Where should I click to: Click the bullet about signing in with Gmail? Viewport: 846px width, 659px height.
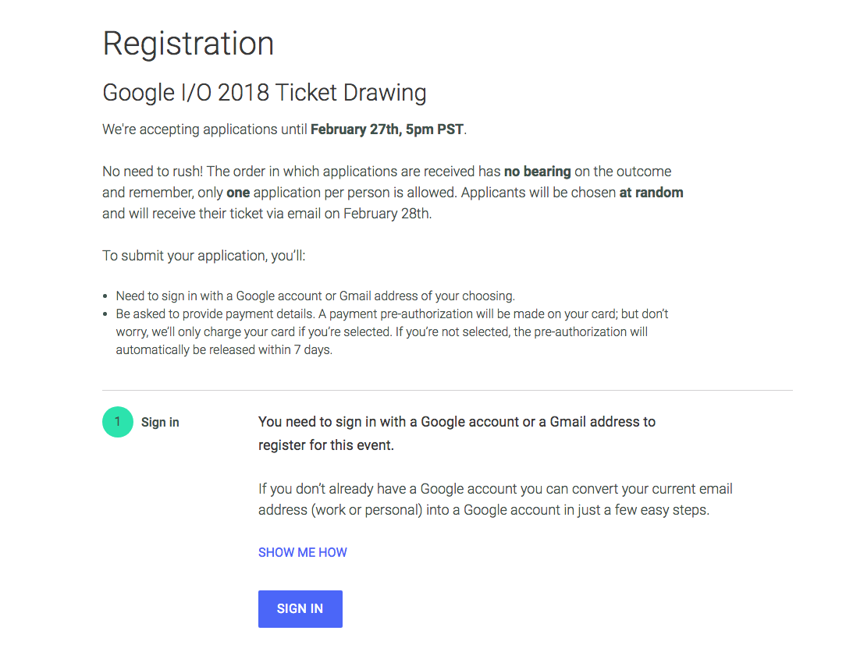[315, 296]
